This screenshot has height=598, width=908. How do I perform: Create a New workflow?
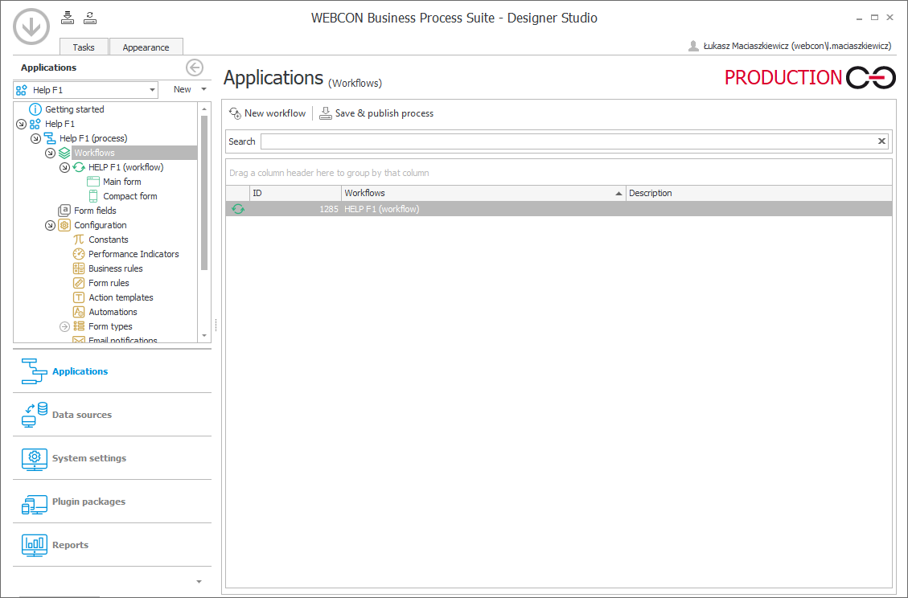pos(268,113)
